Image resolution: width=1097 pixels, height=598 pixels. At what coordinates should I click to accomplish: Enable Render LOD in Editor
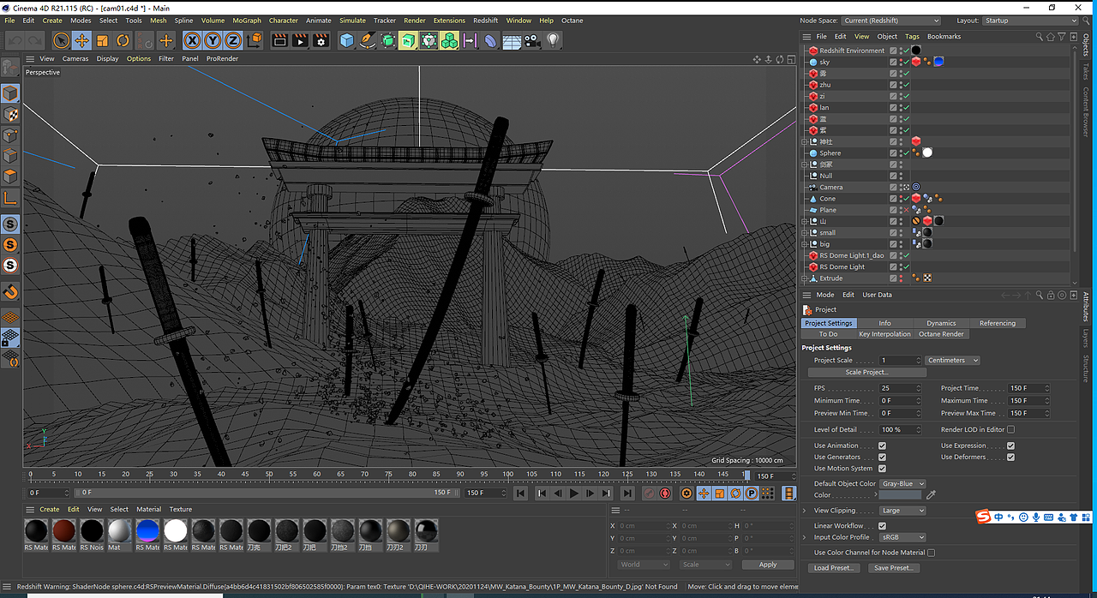click(1010, 430)
